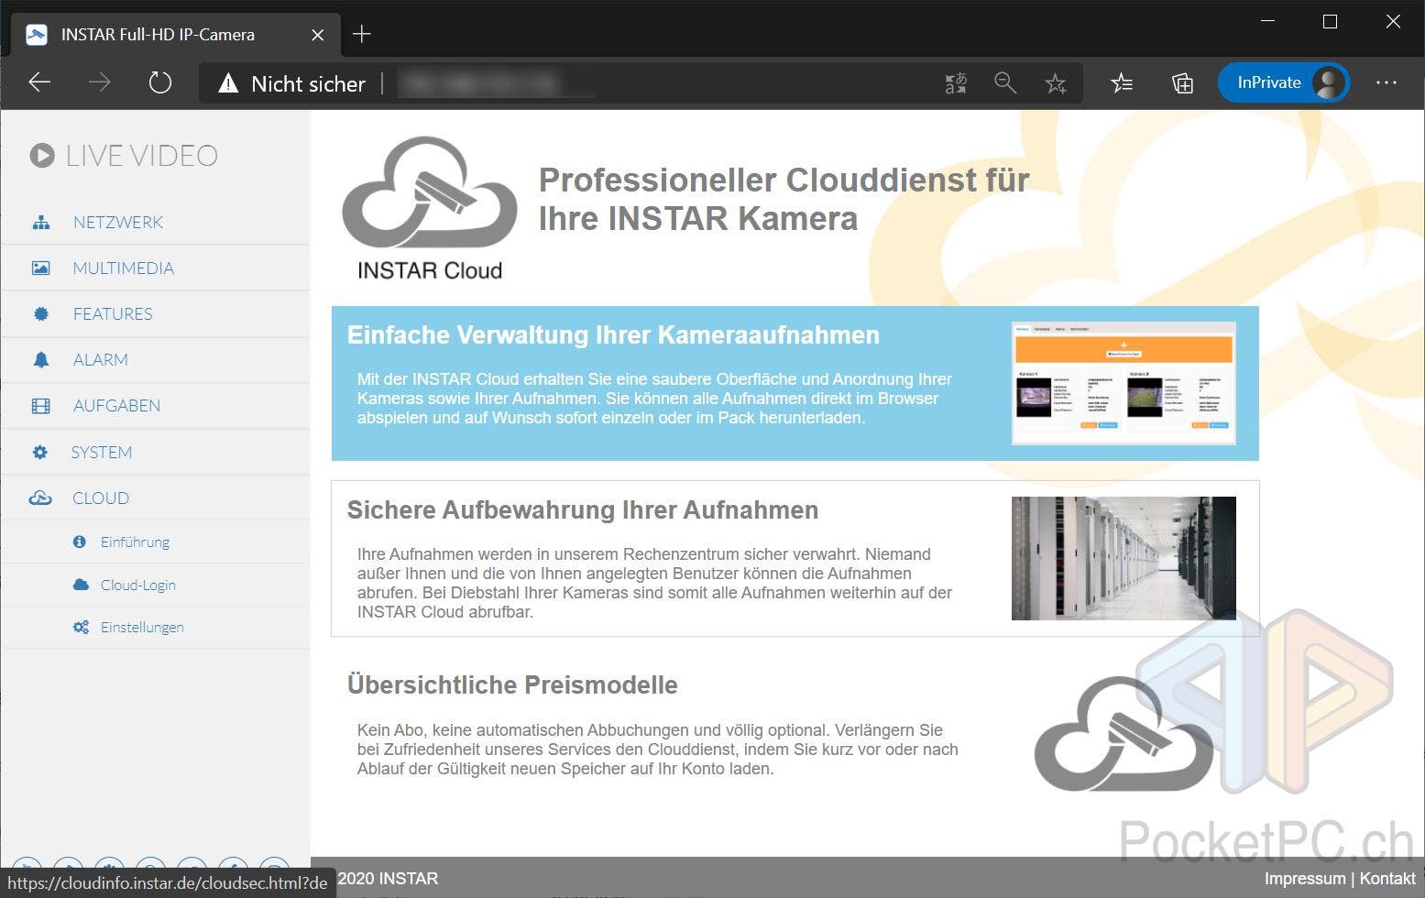Select 'Sichere Aufbewahrung Ihrer Aufnahmen' heading
This screenshot has height=898, width=1425.
[583, 510]
